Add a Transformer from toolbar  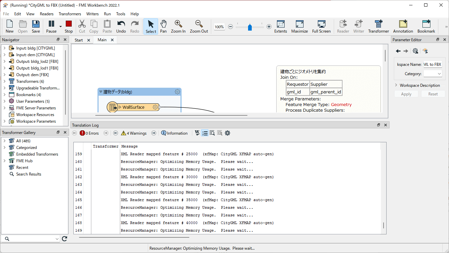pyautogui.click(x=379, y=27)
